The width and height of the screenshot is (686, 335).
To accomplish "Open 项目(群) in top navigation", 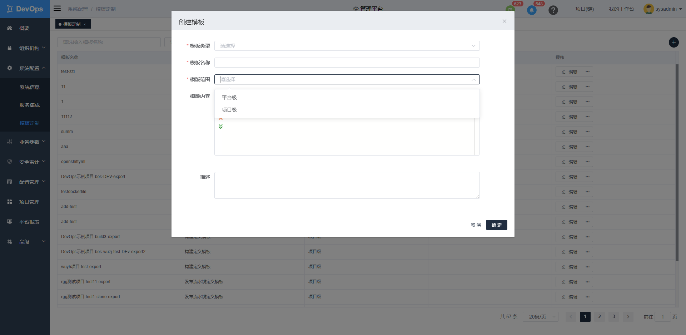I will [585, 9].
